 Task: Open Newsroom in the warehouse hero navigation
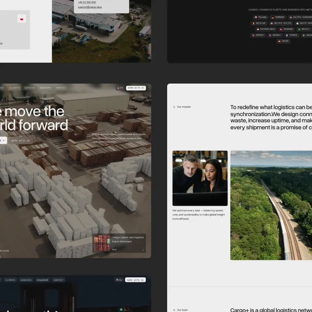click(45, 88)
